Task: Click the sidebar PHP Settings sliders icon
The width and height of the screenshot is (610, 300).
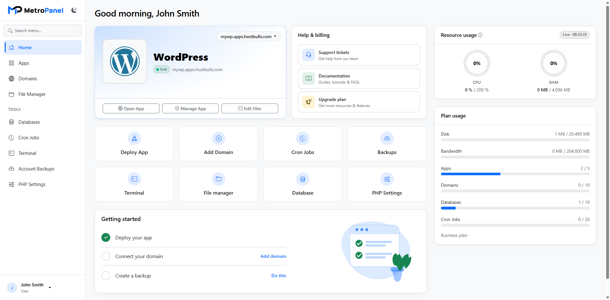Action: click(x=11, y=184)
